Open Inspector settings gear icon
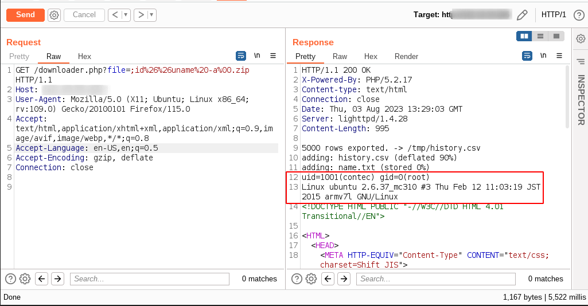Screen dimensions: 588x306 tap(581, 38)
